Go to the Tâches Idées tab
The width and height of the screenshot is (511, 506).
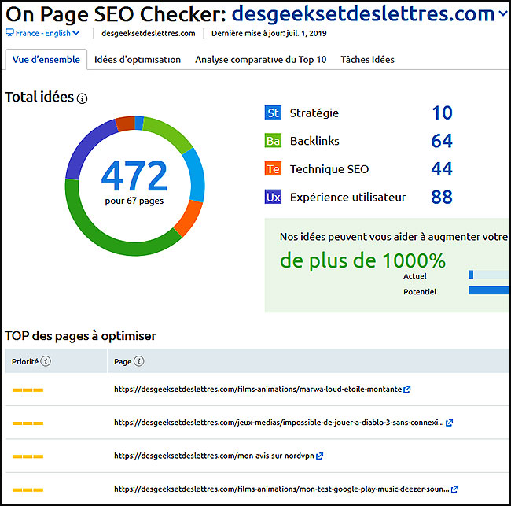(367, 60)
